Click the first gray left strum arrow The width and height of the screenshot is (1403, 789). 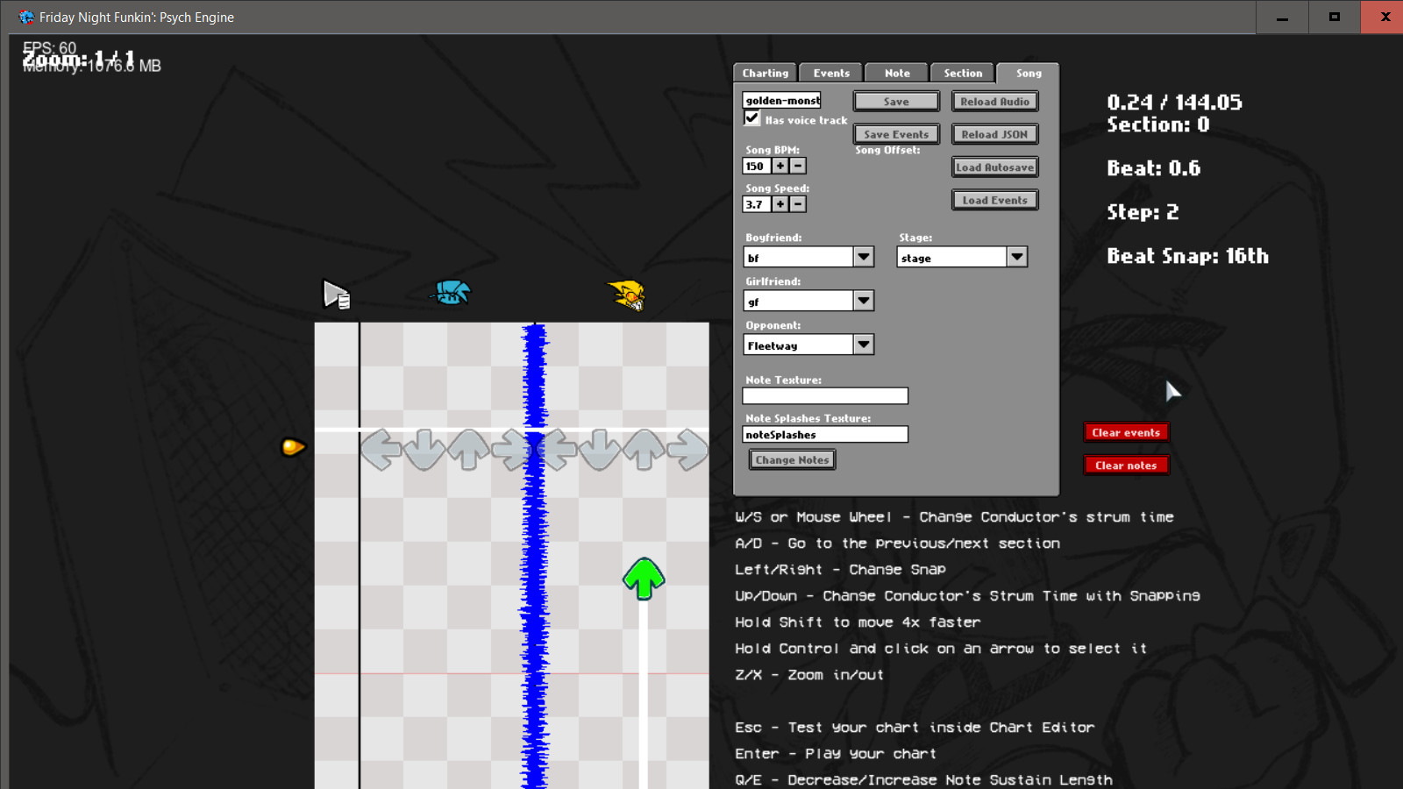click(381, 450)
